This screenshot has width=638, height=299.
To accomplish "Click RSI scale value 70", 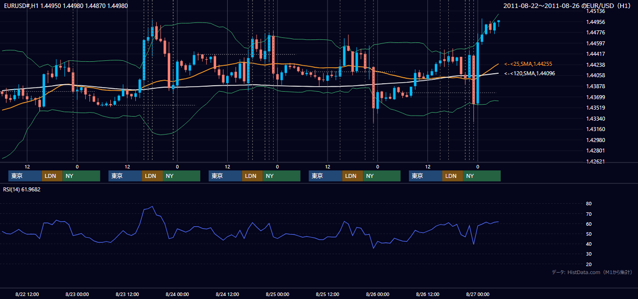I will pos(589,214).
